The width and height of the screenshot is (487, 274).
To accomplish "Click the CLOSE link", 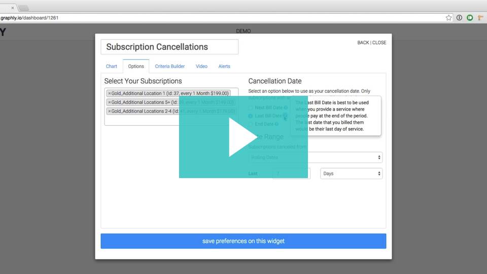I will pos(379,43).
